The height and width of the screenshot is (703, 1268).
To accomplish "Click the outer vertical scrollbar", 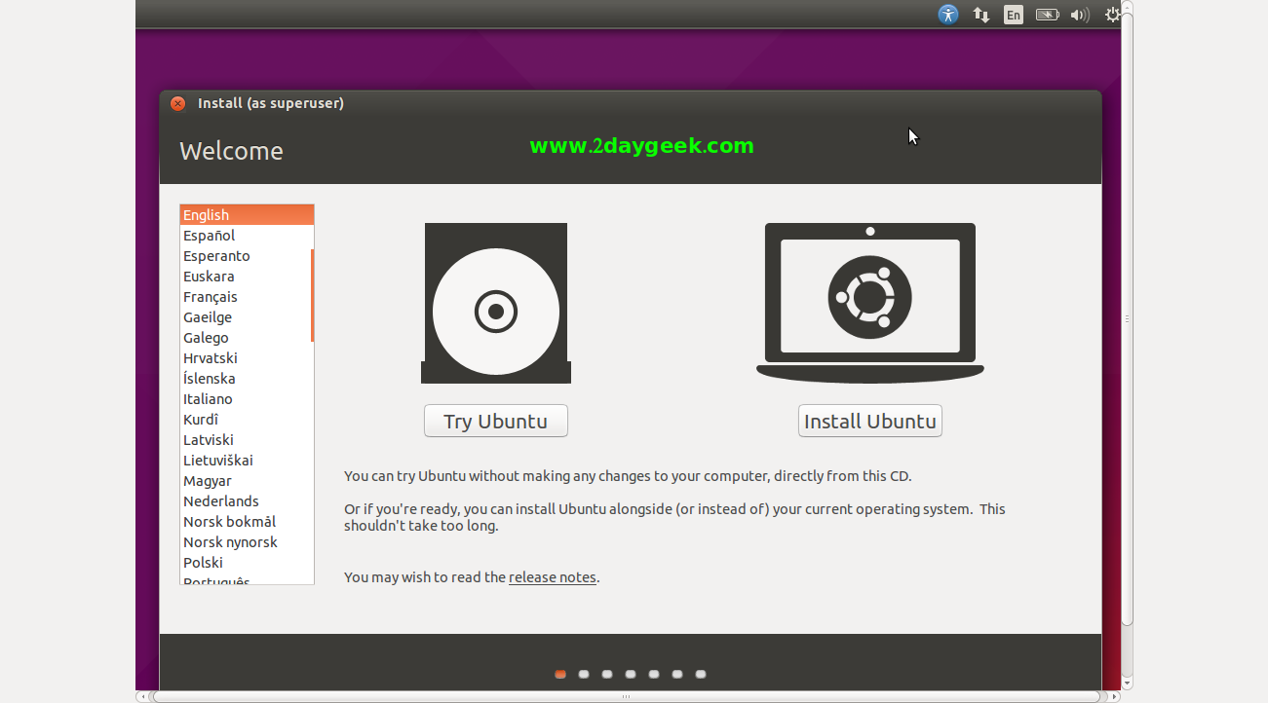I will (x=1127, y=318).
